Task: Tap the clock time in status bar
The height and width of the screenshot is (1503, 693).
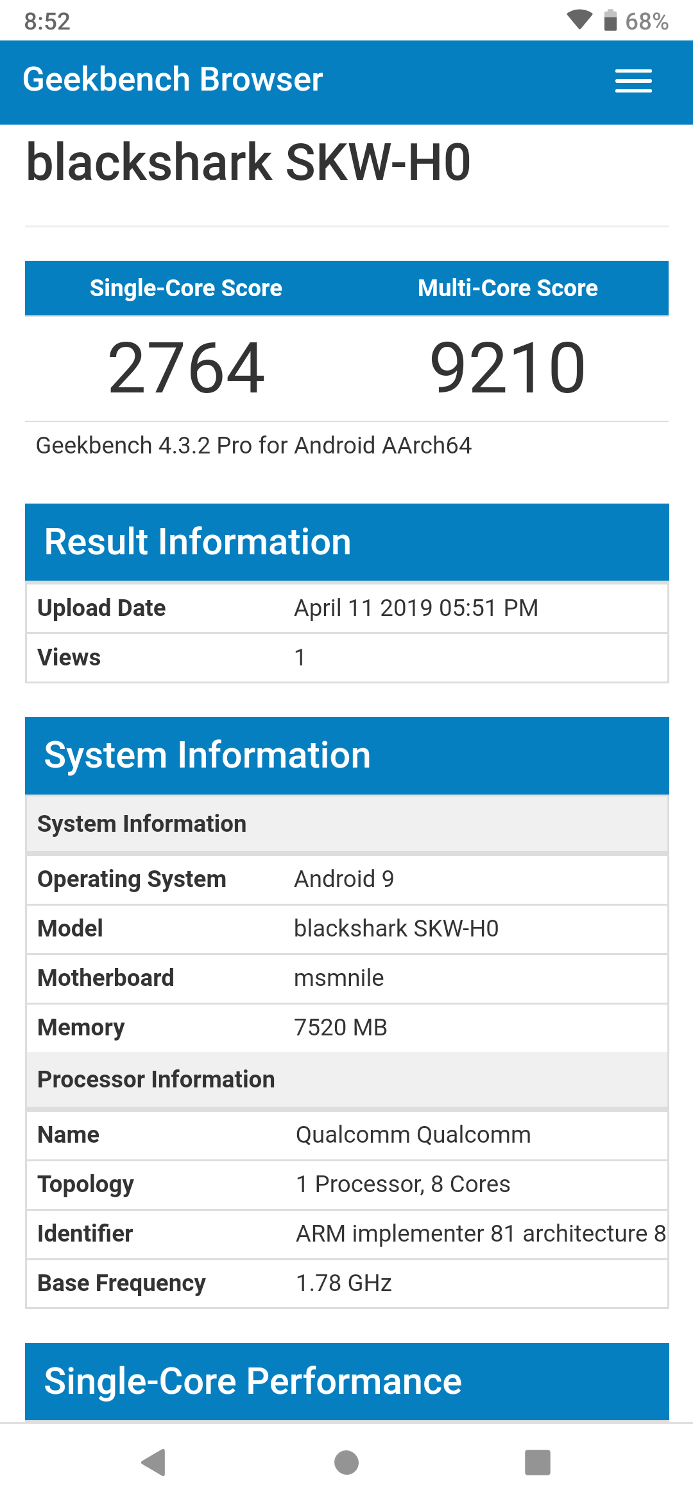Action: pos(47,21)
